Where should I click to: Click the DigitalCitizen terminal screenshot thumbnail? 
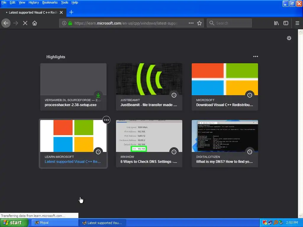[225, 136]
